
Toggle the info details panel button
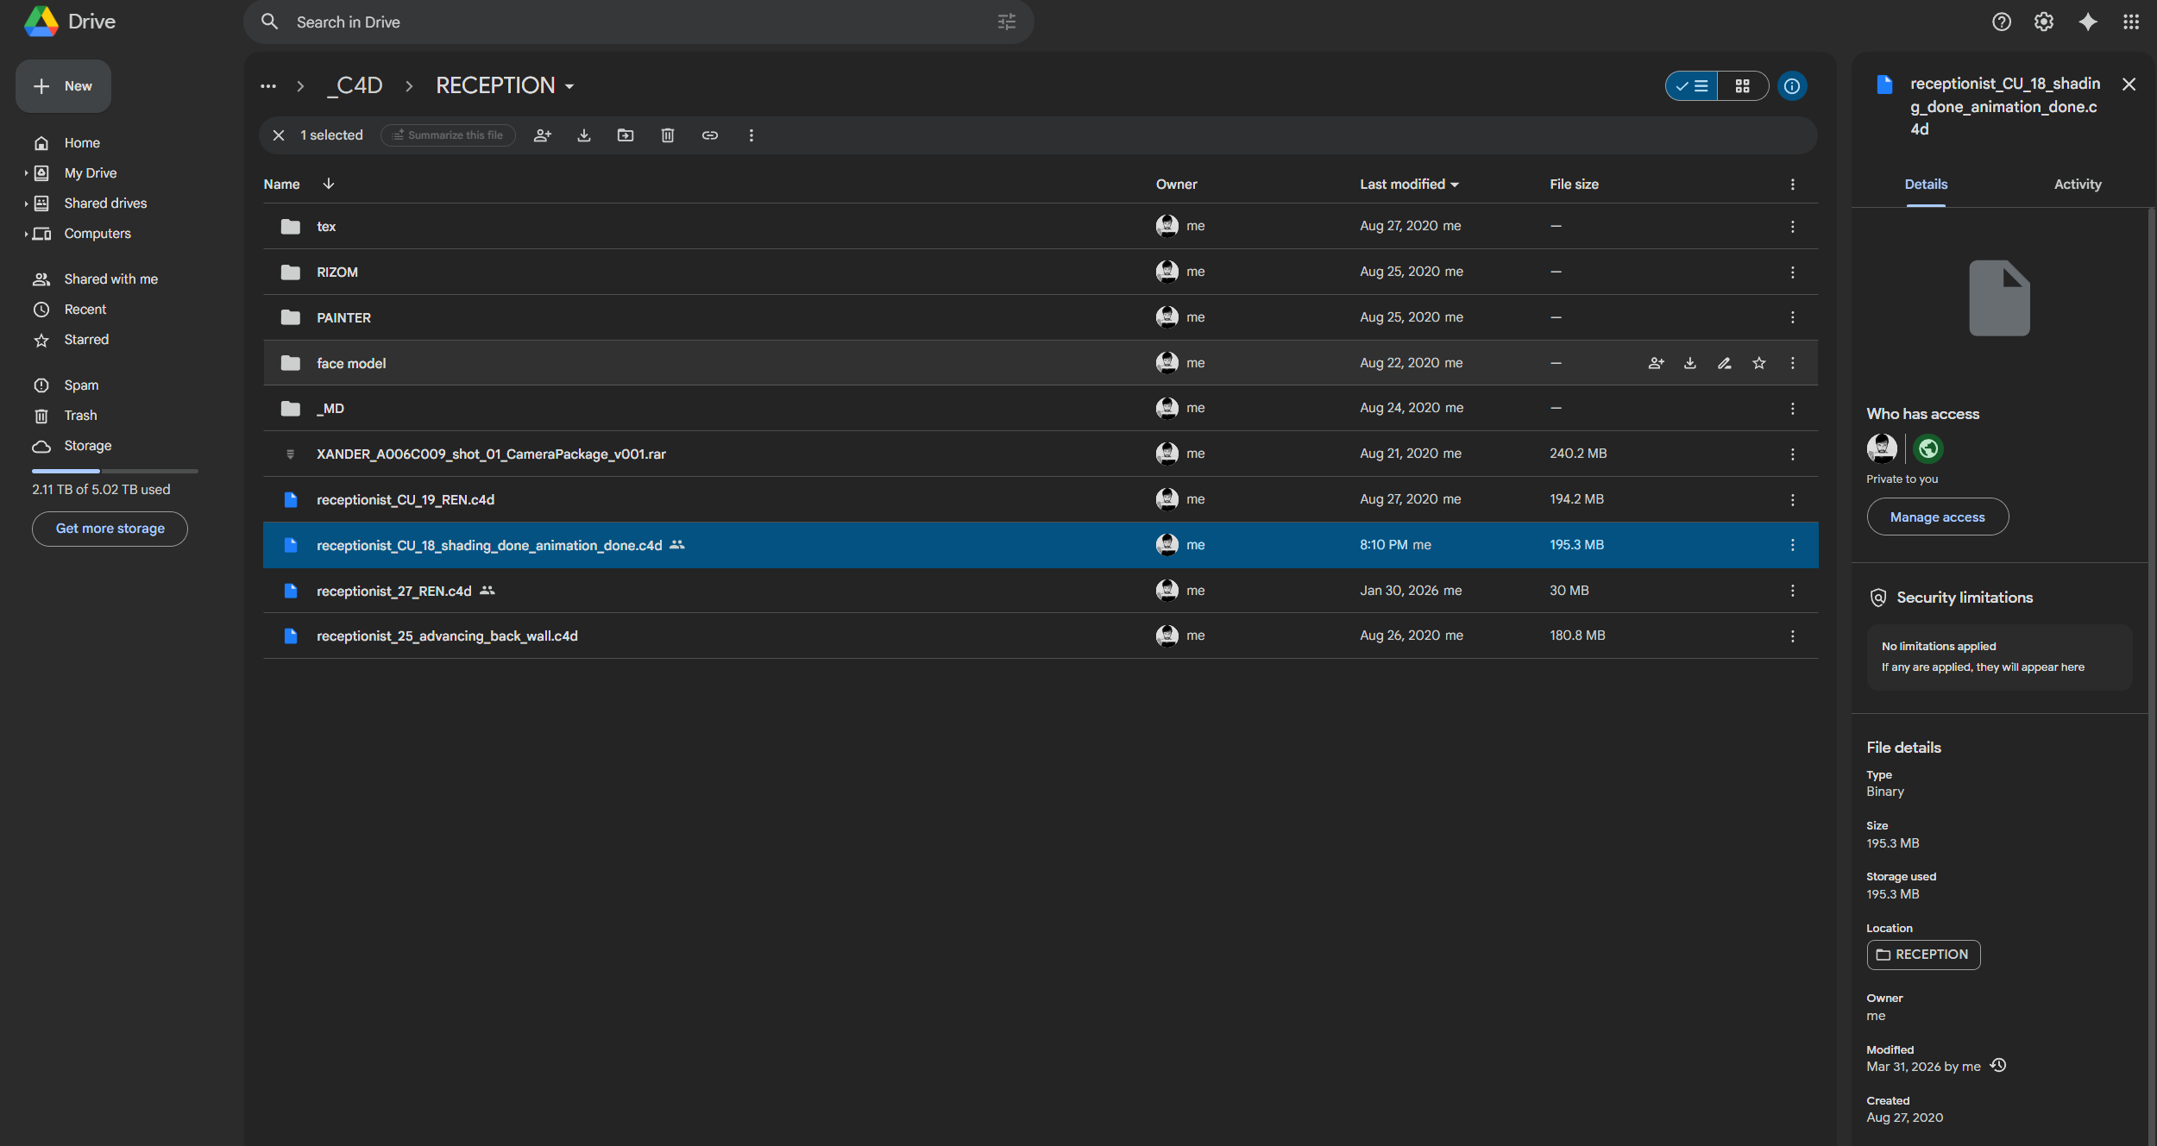1792,86
